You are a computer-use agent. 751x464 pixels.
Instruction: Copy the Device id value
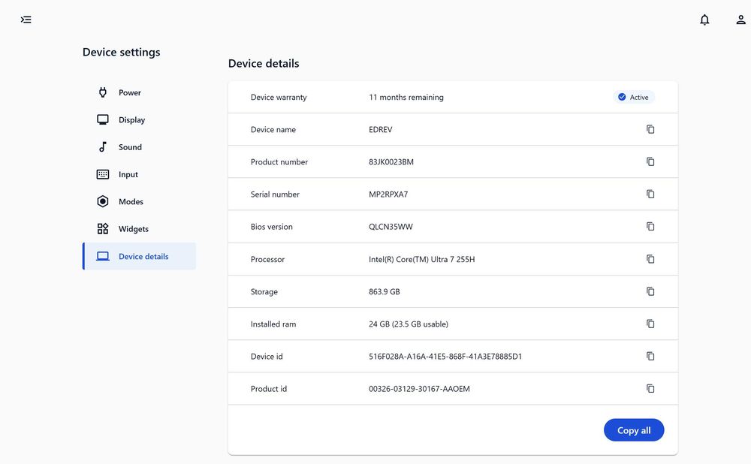point(650,357)
